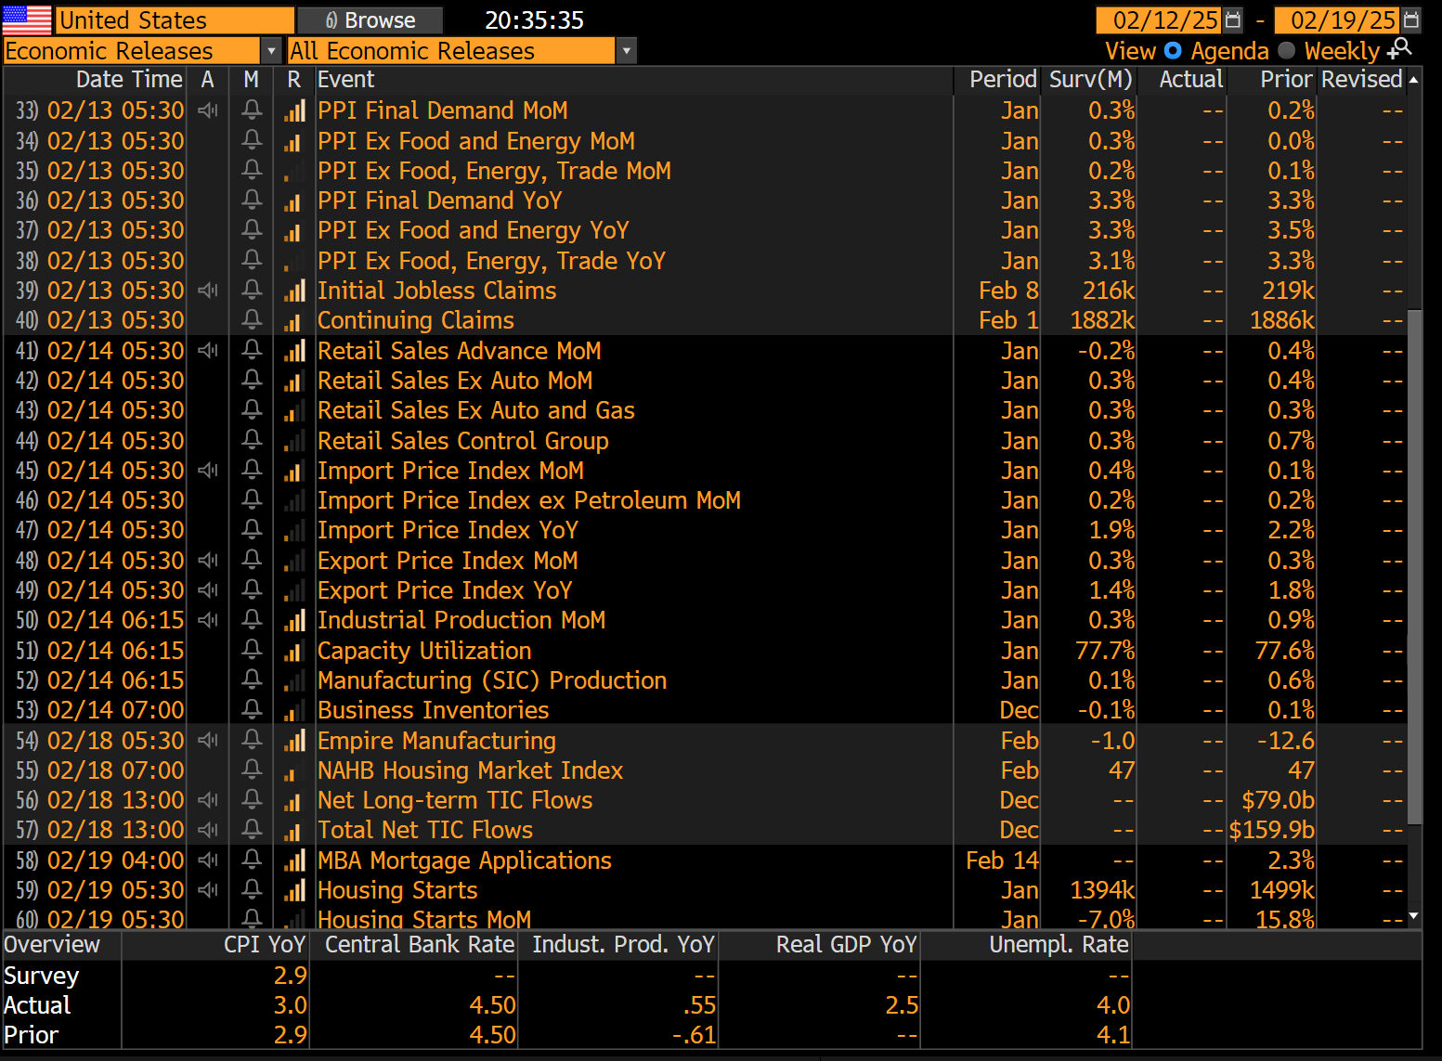
Task: Click the Surv(M) column header
Action: coord(1090,80)
